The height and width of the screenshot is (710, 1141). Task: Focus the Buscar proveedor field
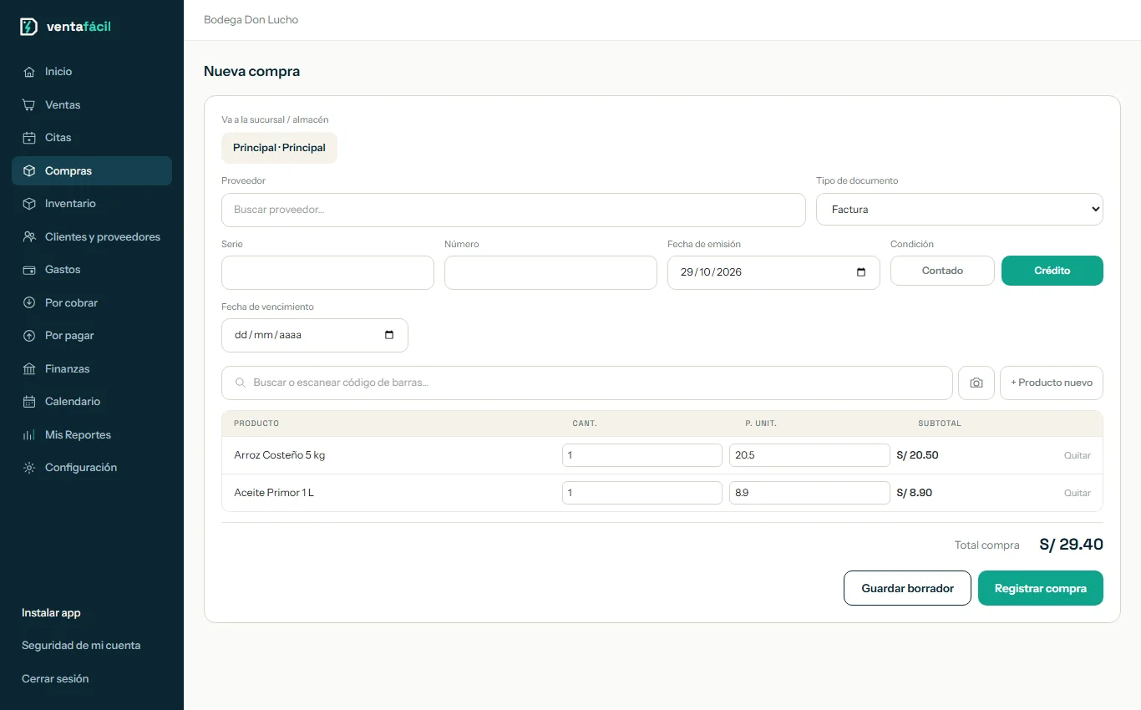[514, 210]
